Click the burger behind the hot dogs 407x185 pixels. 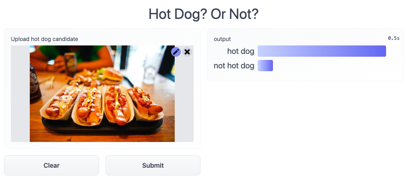point(111,75)
